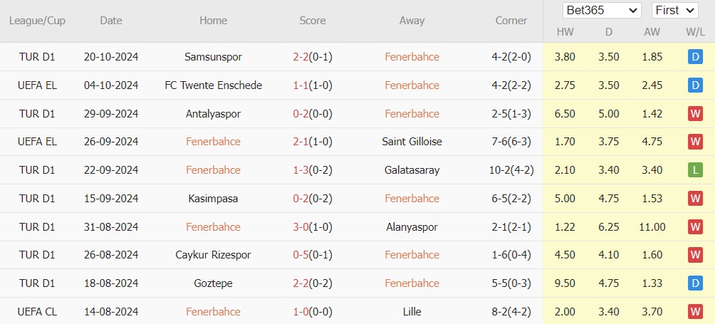
Task: Click the green L badge for Galatasaray match
Action: [x=695, y=170]
